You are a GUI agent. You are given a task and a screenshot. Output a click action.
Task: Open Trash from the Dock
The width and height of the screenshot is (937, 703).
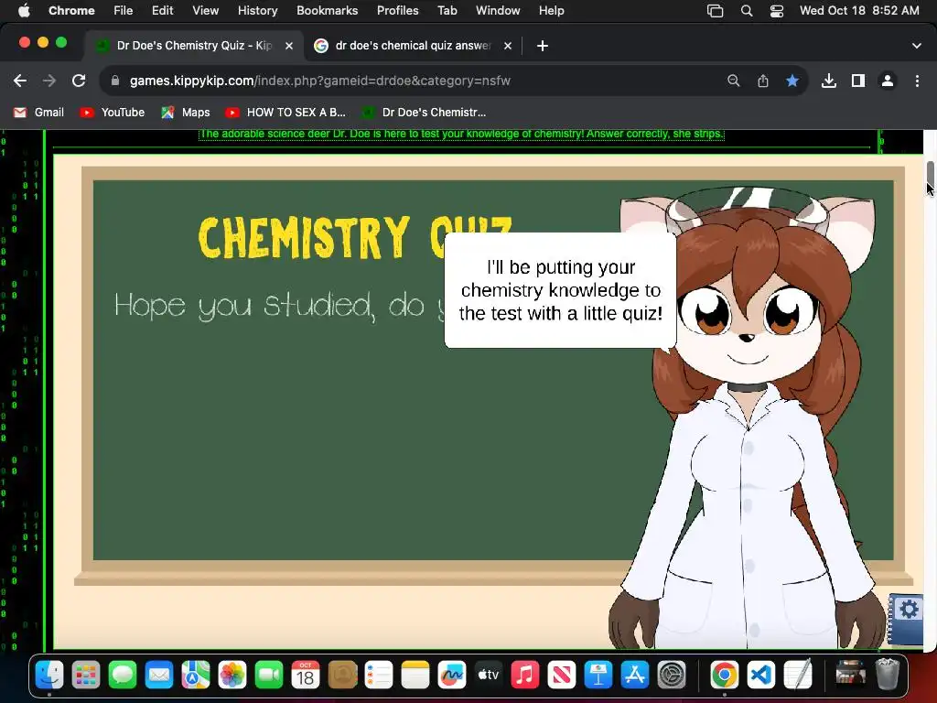(x=888, y=676)
